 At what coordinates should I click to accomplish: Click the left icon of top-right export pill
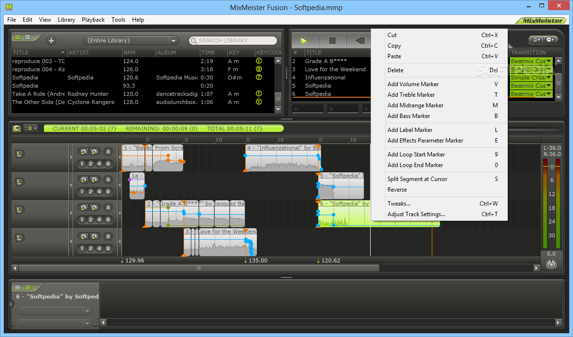[536, 39]
